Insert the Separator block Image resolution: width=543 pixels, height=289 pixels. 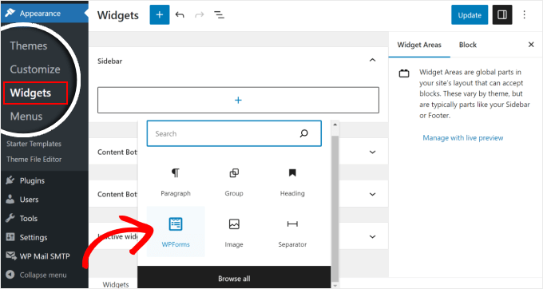tap(292, 232)
